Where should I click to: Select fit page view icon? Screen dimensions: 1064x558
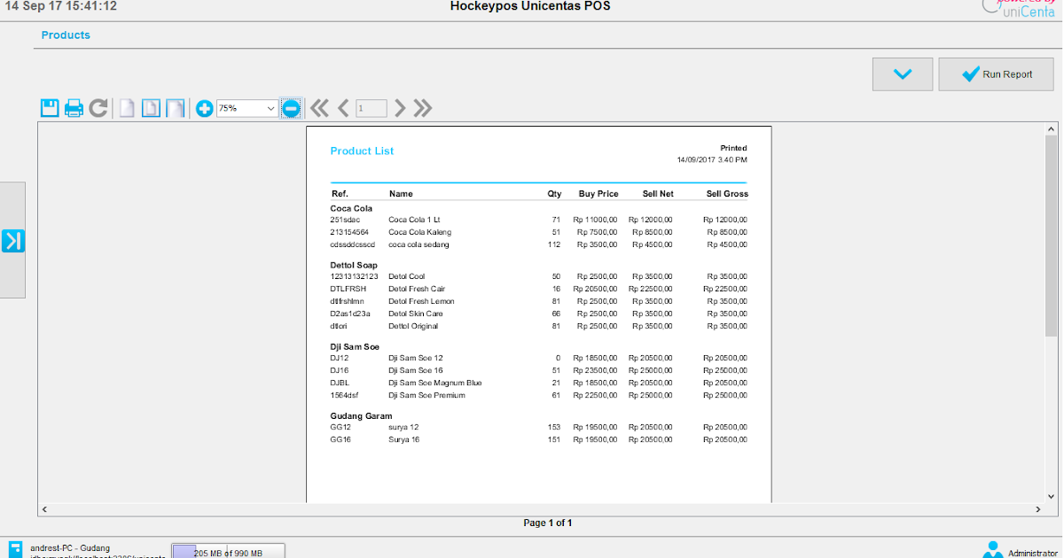152,108
